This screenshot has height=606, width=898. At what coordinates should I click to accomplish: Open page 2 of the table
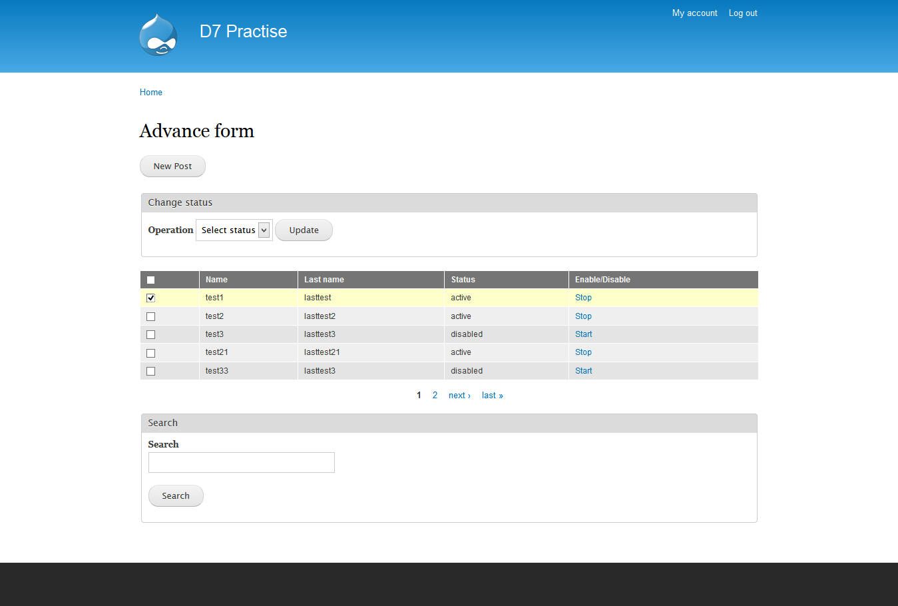coord(435,395)
